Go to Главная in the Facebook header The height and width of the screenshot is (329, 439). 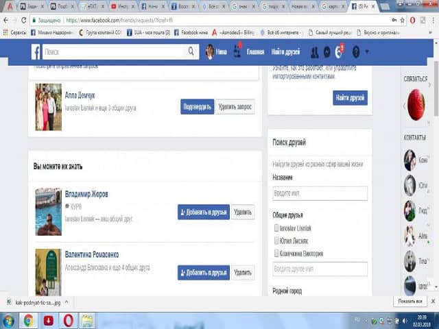coord(255,52)
